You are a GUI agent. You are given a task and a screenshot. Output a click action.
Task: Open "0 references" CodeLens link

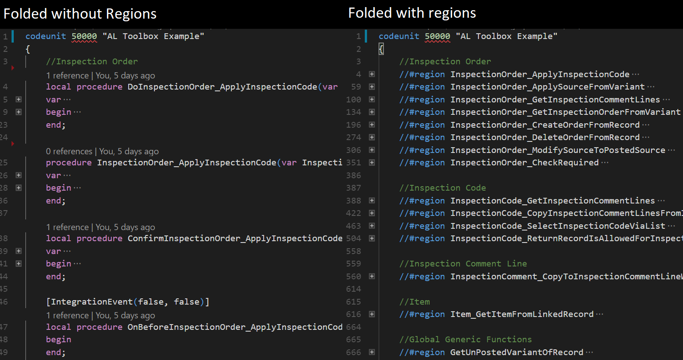tap(69, 152)
